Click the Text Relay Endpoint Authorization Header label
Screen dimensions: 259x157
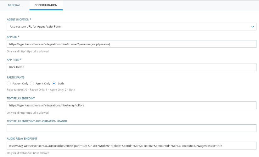coord(37,121)
